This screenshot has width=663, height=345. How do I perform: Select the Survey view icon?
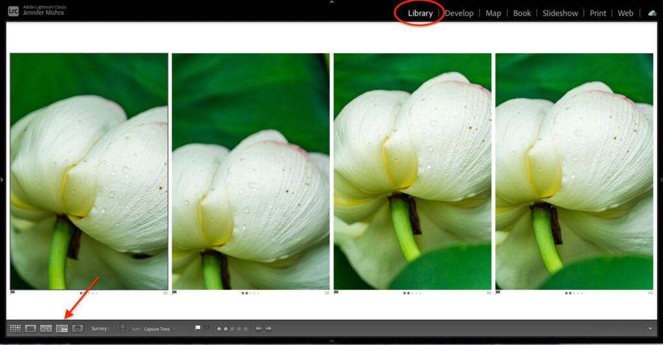point(62,329)
